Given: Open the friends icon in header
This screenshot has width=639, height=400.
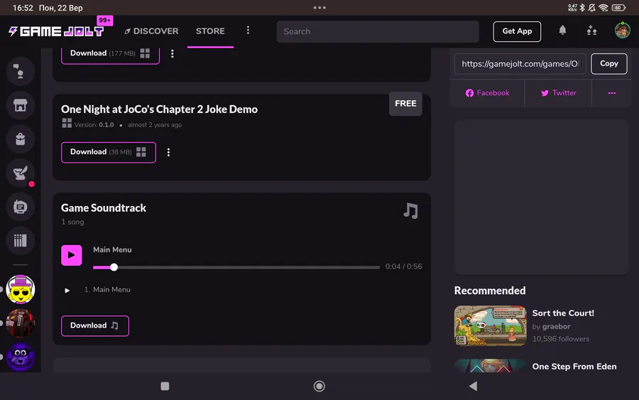Looking at the screenshot, I should coord(591,30).
